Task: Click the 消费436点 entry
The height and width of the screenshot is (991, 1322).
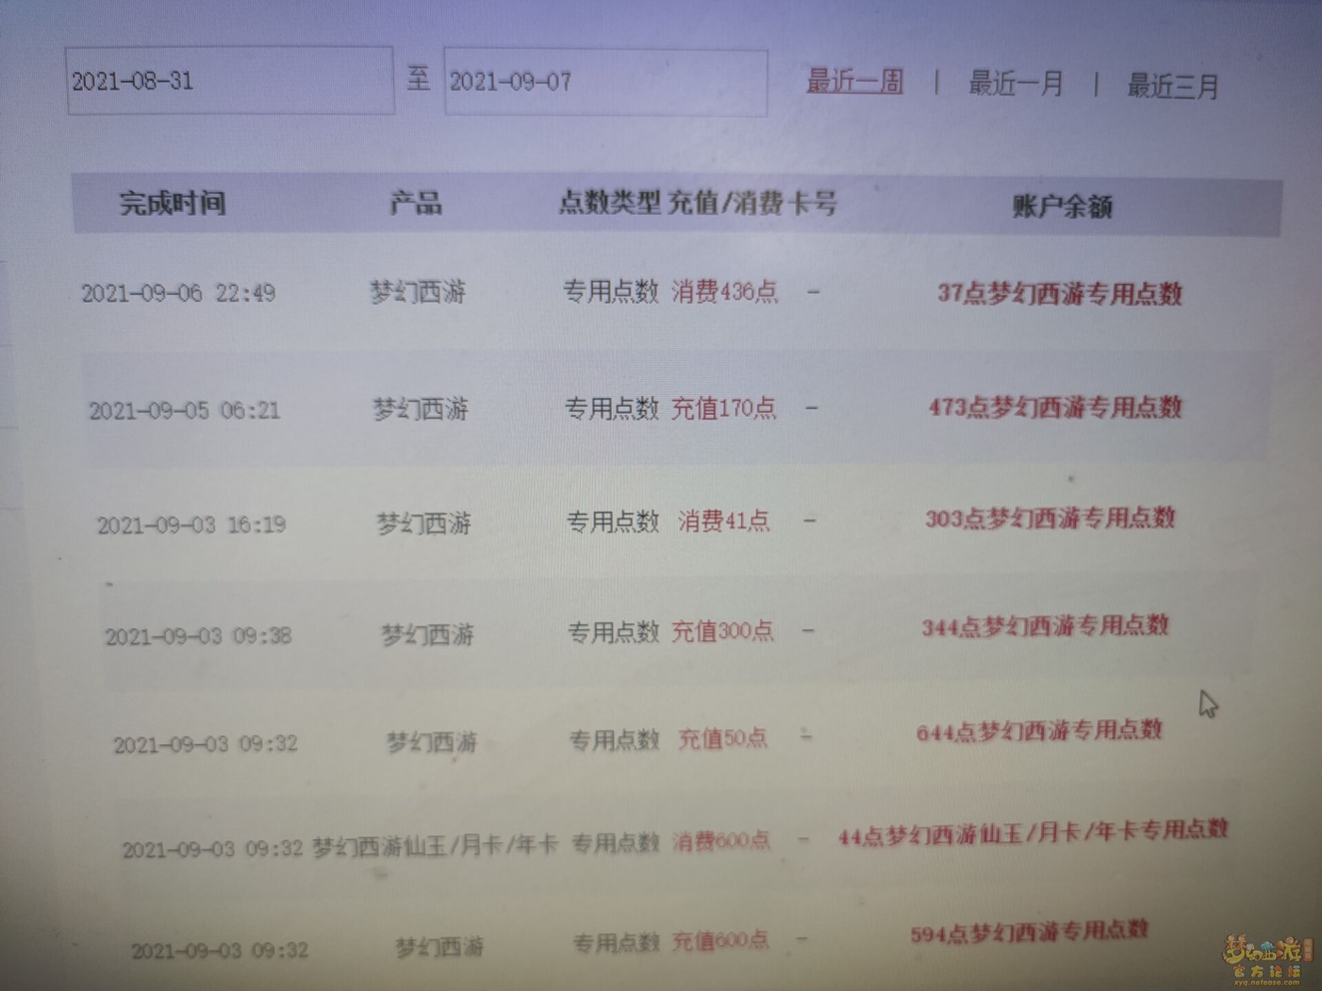Action: point(724,292)
